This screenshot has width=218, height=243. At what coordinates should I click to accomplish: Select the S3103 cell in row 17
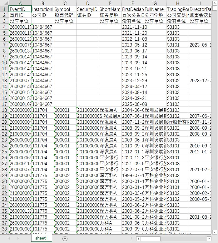click(x=177, y=104)
